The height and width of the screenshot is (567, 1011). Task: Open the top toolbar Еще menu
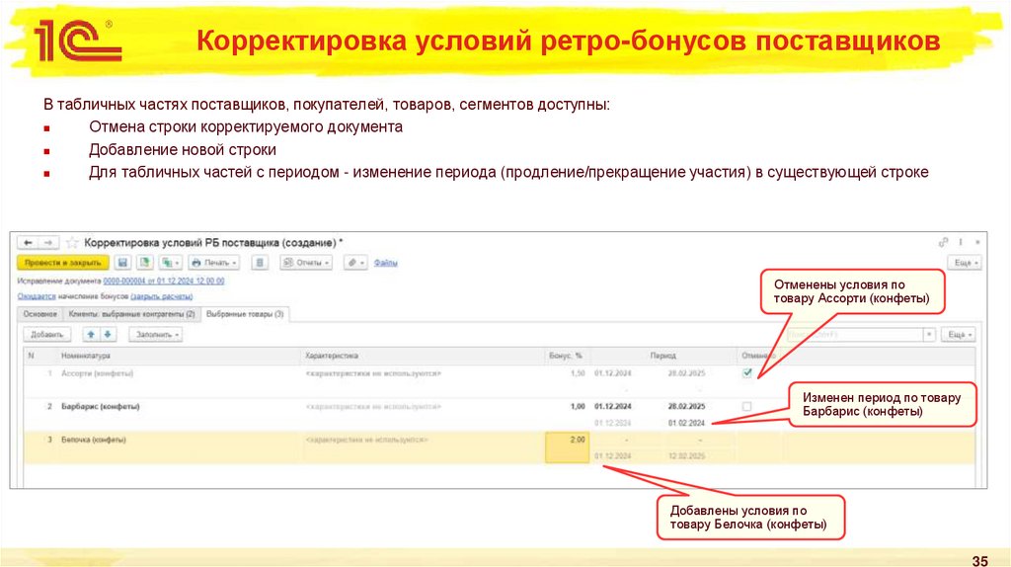[x=965, y=263]
